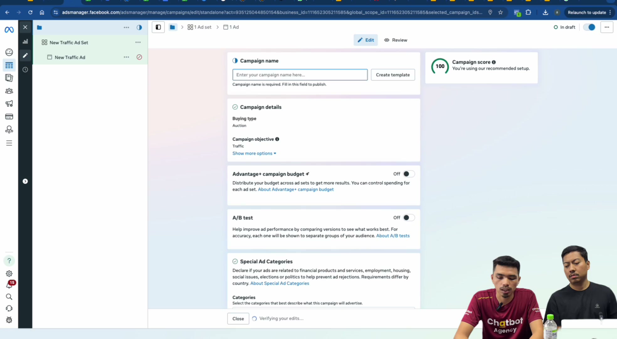This screenshot has height=339, width=617.
Task: Toggle Advantage+ campaign budget switch
Action: (x=409, y=174)
